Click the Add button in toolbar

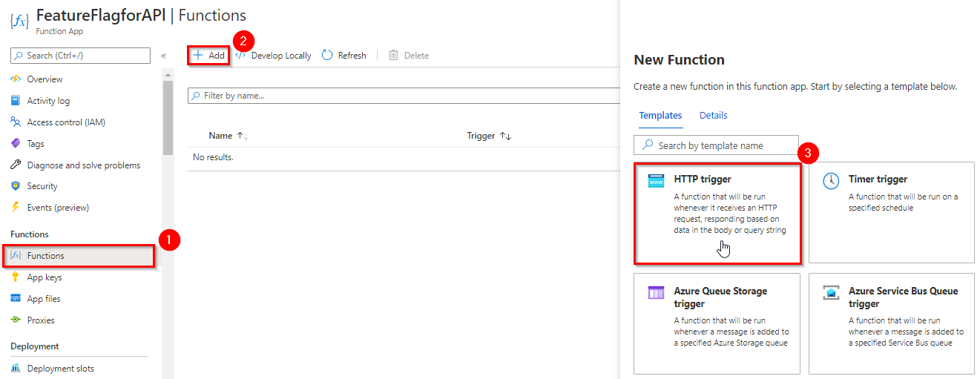pos(208,56)
